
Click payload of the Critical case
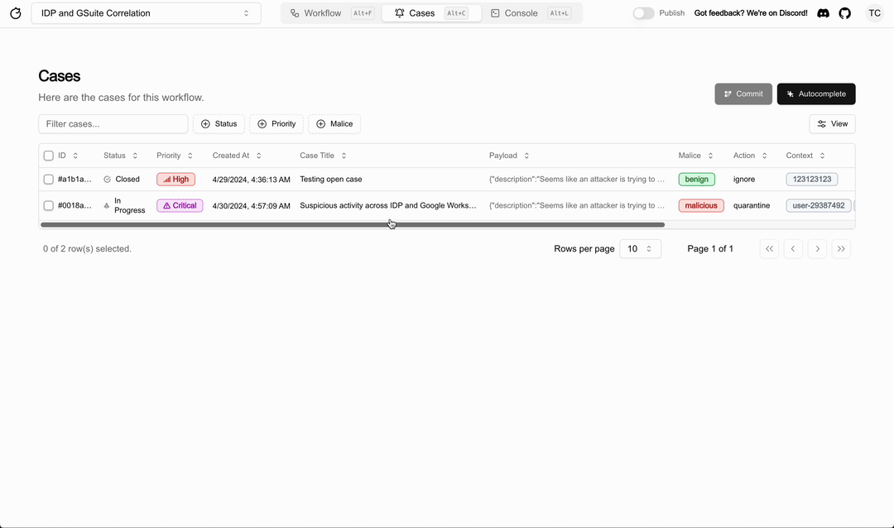tap(577, 205)
